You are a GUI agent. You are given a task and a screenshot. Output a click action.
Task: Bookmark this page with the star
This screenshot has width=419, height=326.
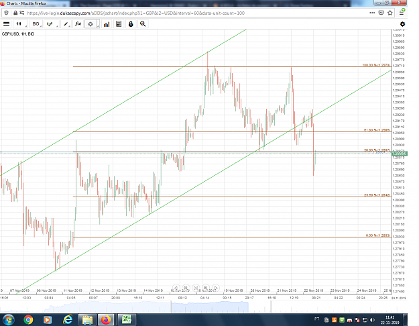click(x=390, y=13)
